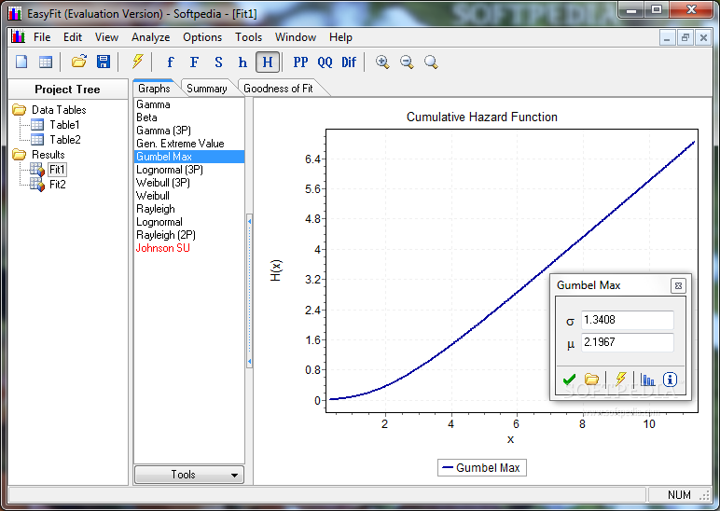
Task: Click the New document toolbar icon
Action: click(21, 62)
